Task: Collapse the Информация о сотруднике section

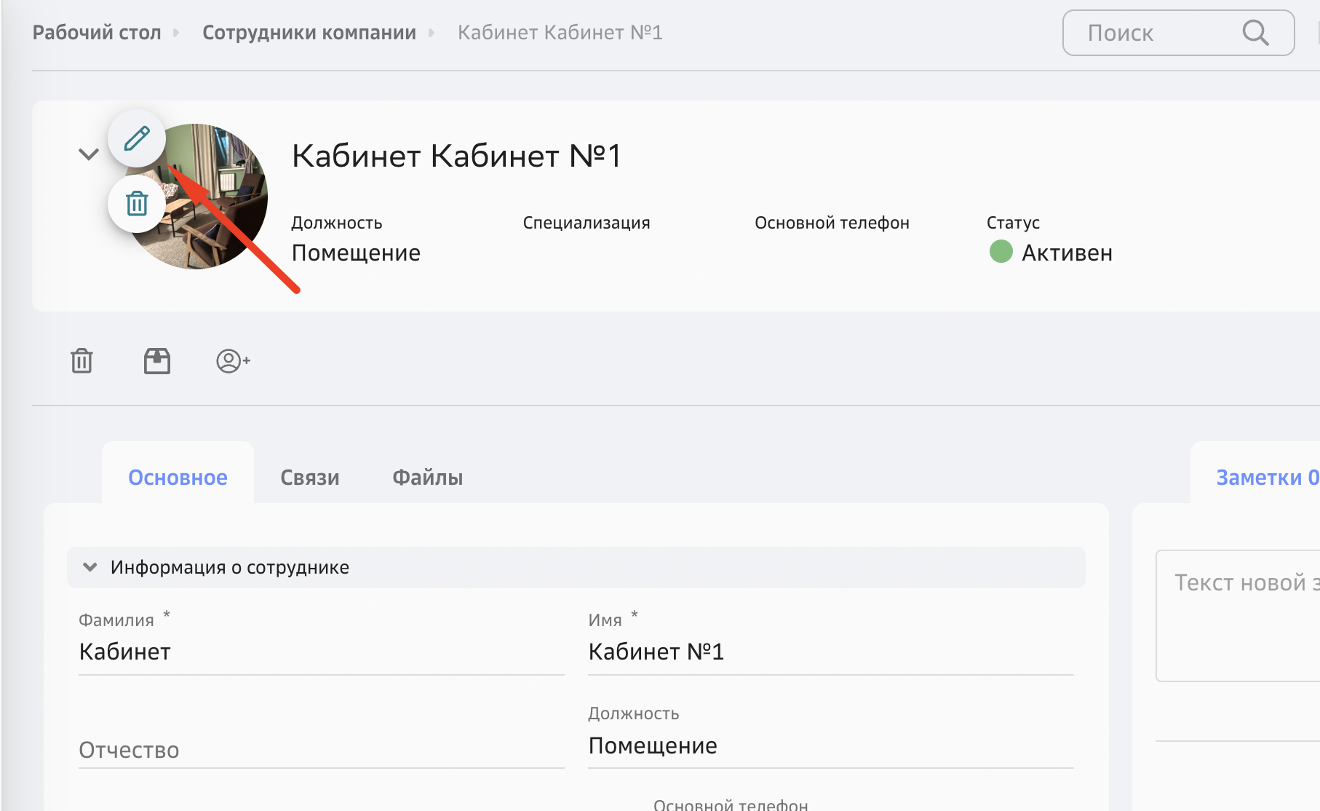Action: 90,567
